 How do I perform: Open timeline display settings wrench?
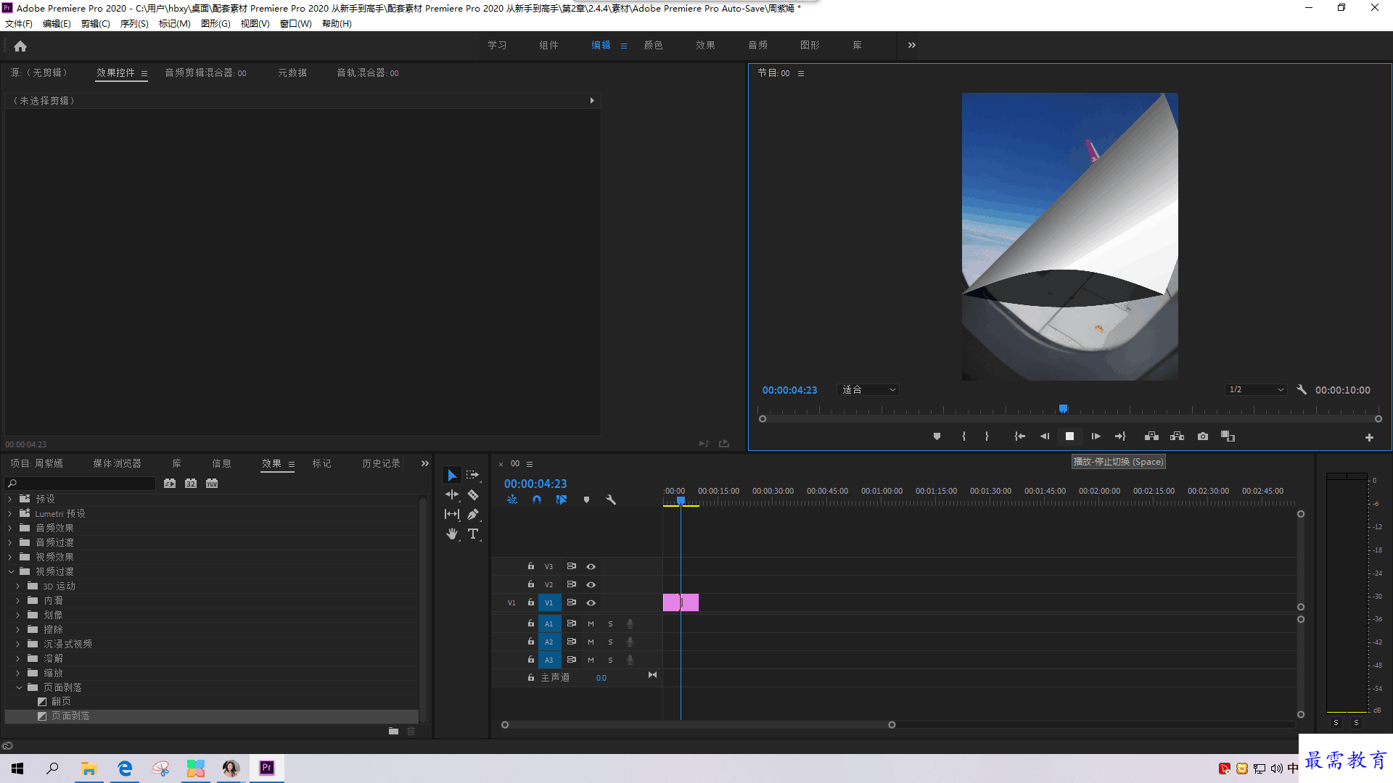pos(611,500)
